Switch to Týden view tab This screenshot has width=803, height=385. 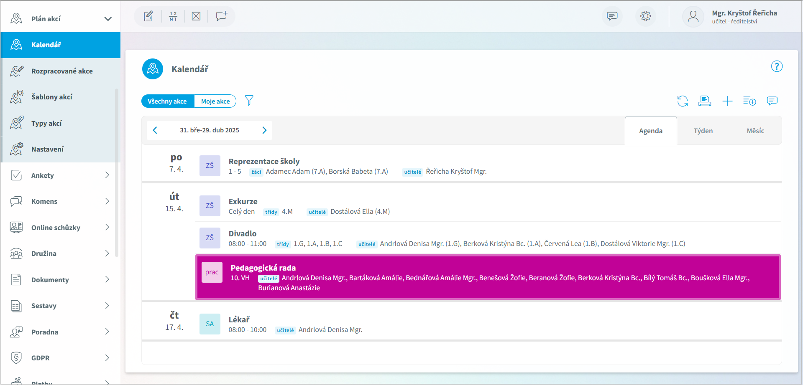point(703,131)
